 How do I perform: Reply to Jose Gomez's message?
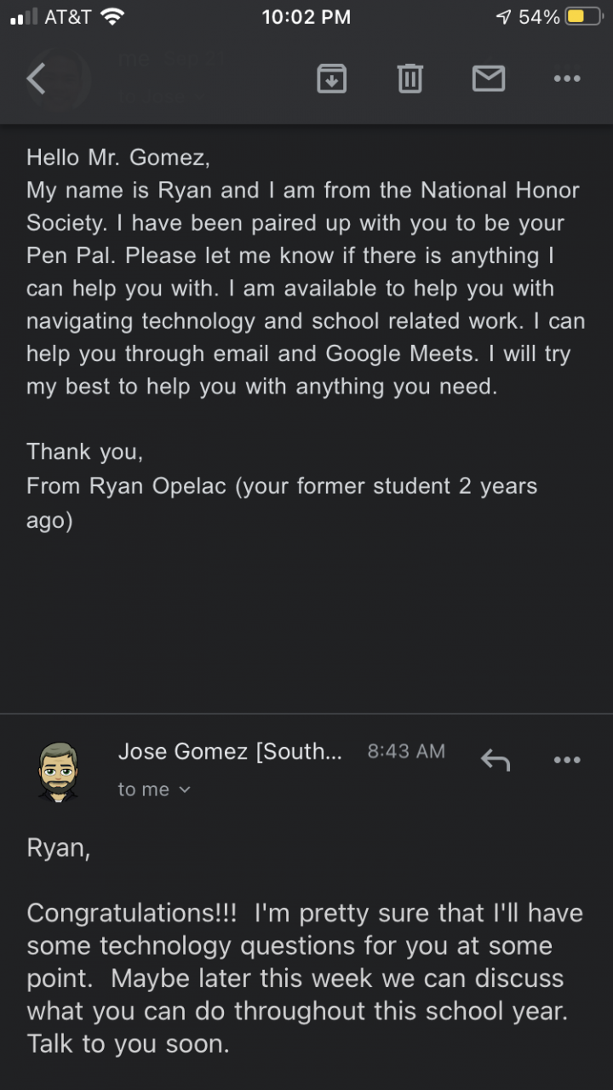pyautogui.click(x=495, y=760)
